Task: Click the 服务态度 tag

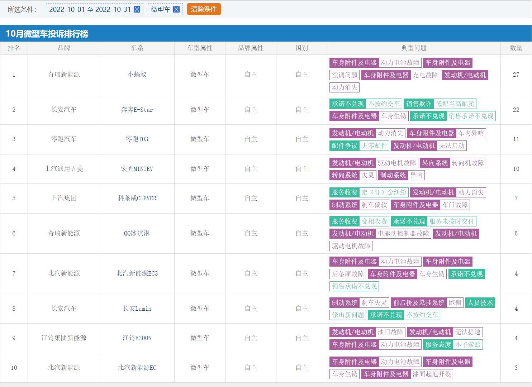Action: (438, 345)
